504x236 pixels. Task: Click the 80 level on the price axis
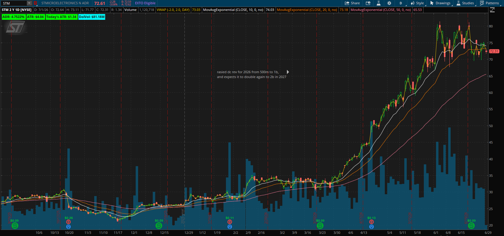pyautogui.click(x=491, y=26)
